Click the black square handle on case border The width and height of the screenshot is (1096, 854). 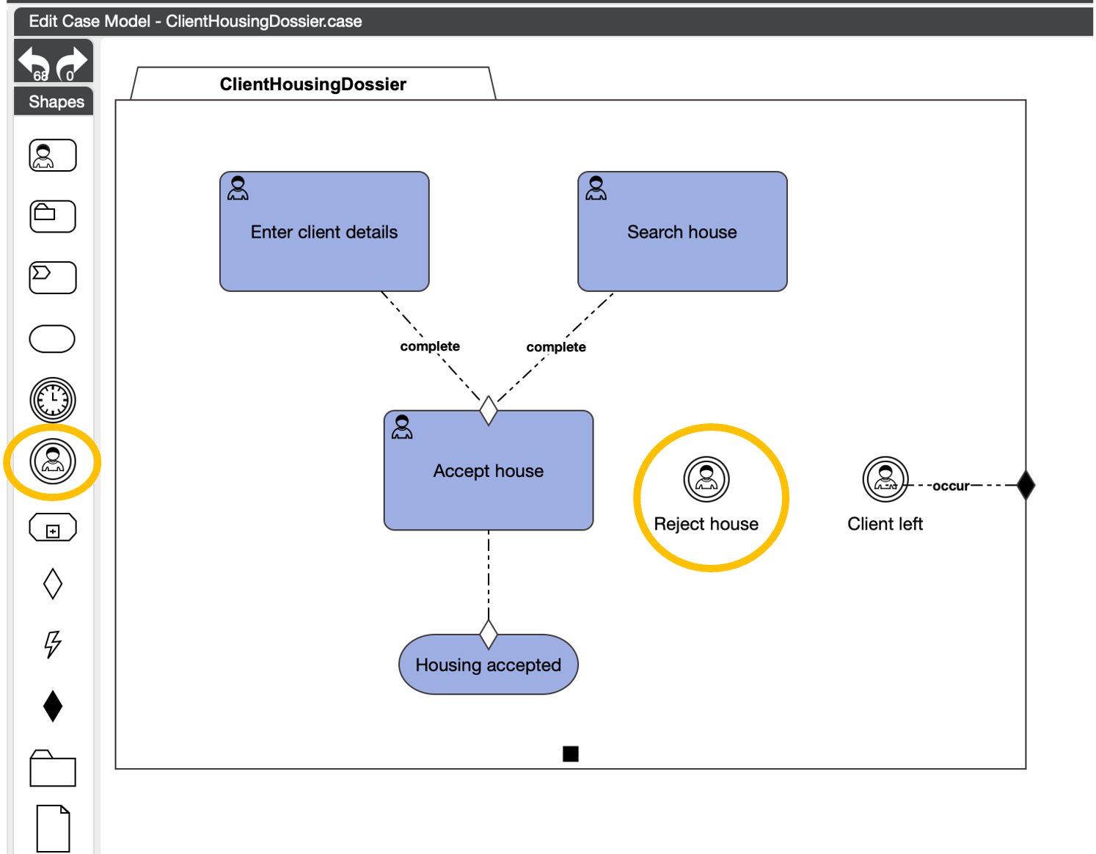point(571,753)
